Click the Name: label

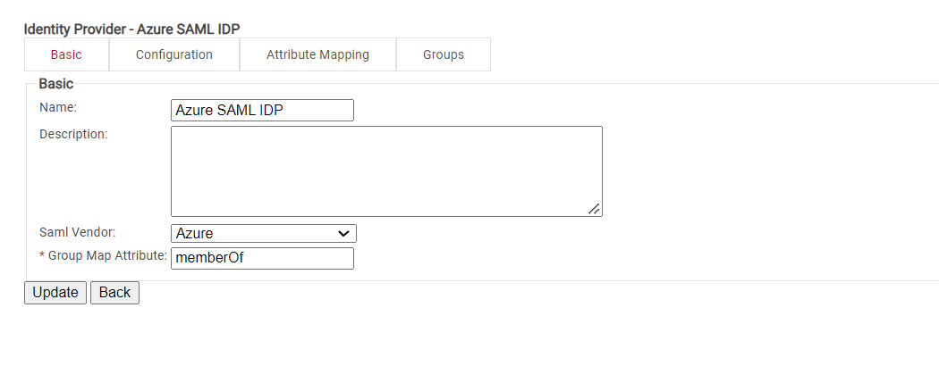[58, 108]
